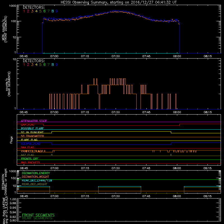
Task: Click the DECIMATION_WEIGHT legend entry
Action: click(x=36, y=177)
